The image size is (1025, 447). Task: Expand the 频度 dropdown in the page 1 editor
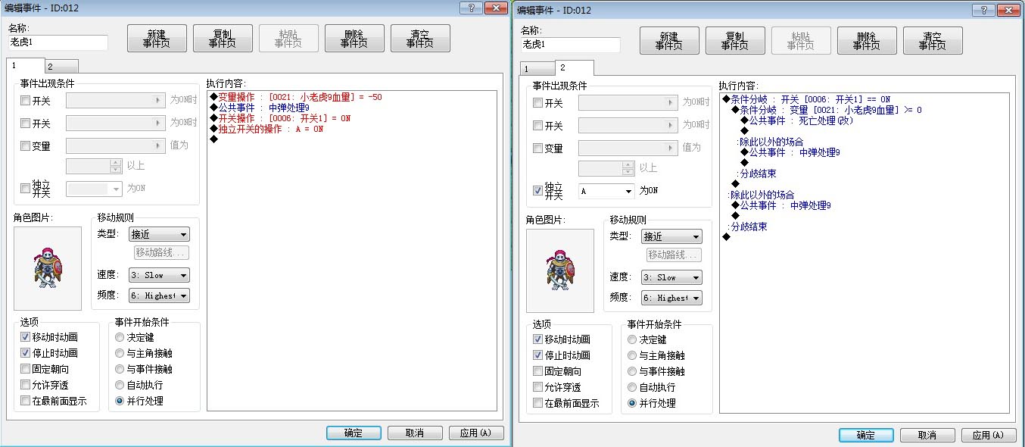coord(159,295)
